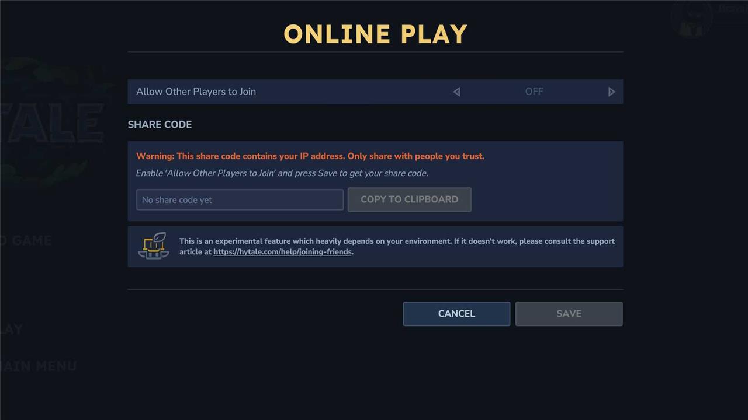Click the Allow Other Players to Join label

pos(196,92)
